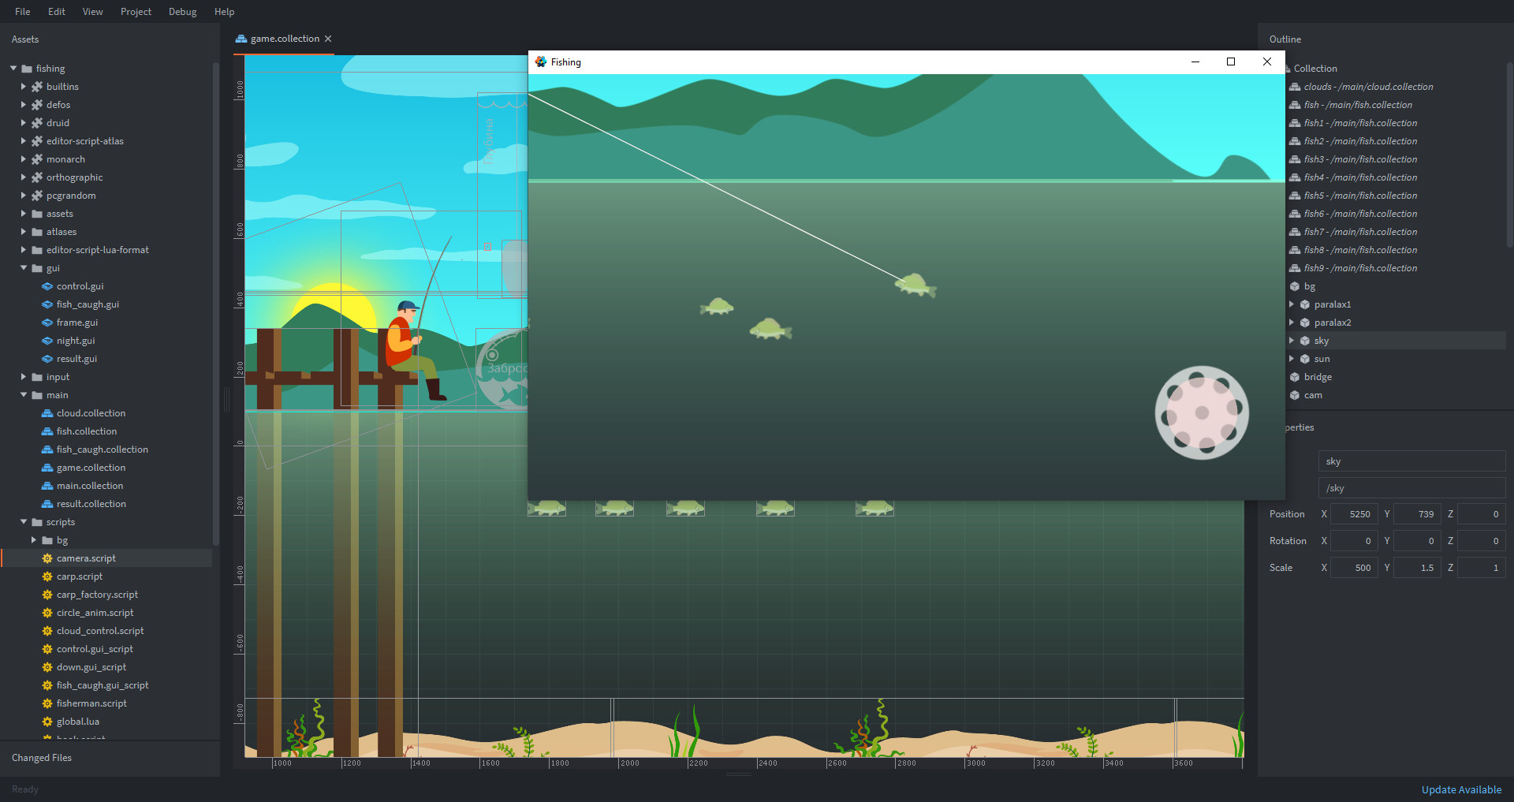Screen dimensions: 1514x802
Task: Open the Changed Files section
Action: (41, 757)
